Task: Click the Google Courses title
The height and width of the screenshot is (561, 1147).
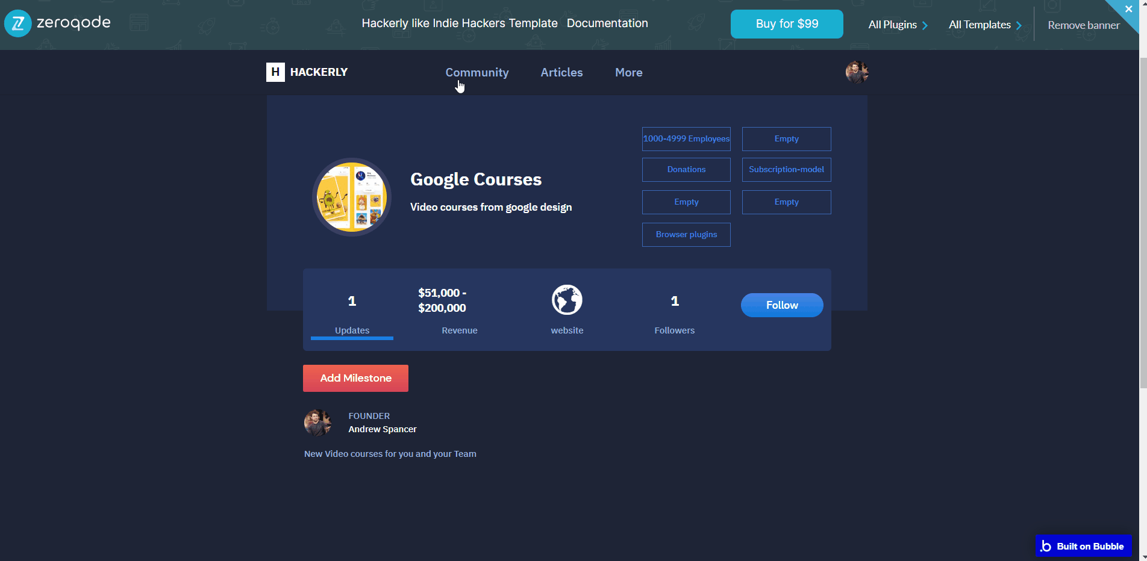Action: click(476, 179)
